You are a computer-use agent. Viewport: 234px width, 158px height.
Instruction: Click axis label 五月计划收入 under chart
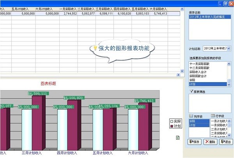coord(103,153)
